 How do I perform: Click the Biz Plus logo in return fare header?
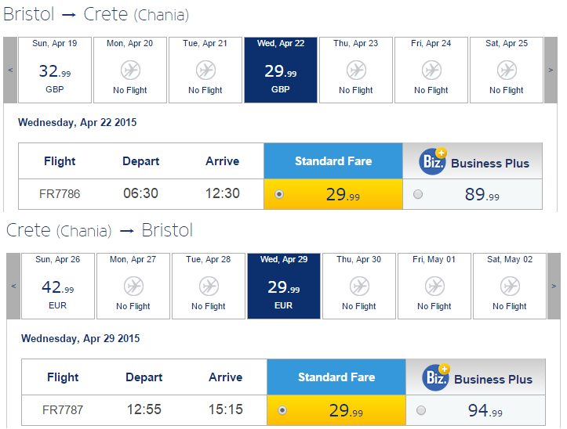coord(436,377)
